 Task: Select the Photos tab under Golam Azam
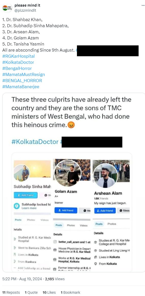click(71, 225)
